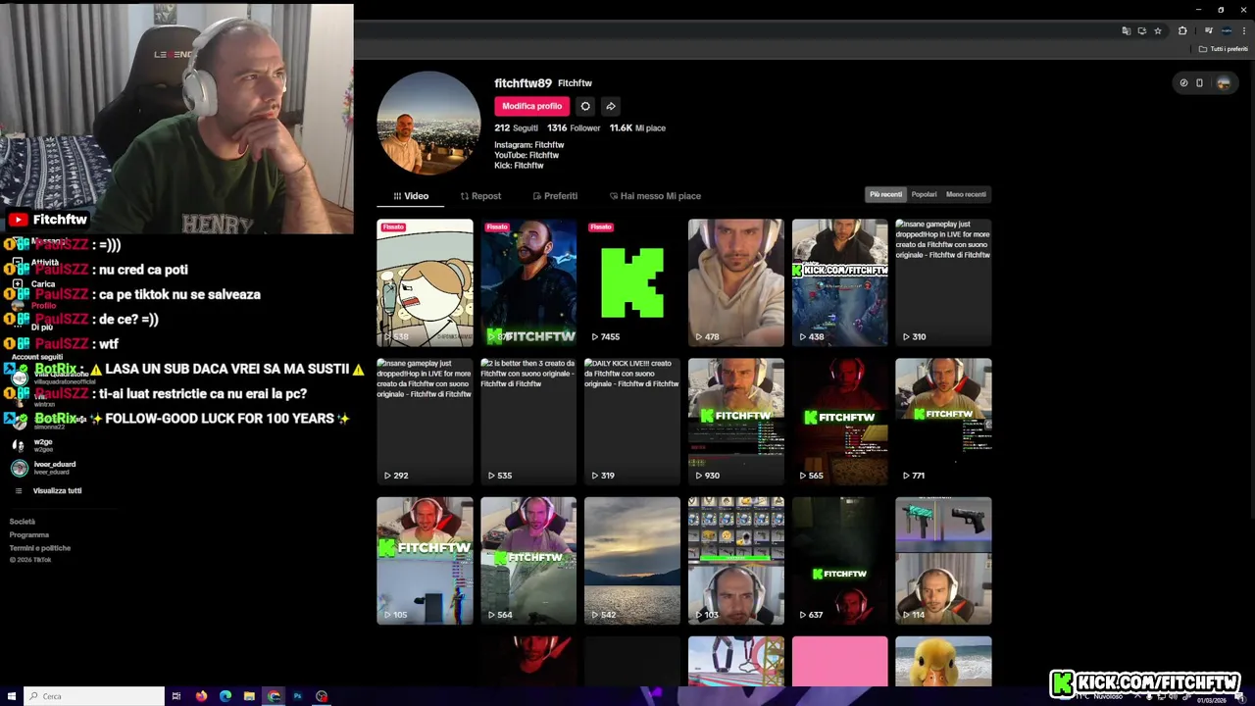Select Popolari sorting option
Screen dimensions: 1255x706
coord(924,194)
